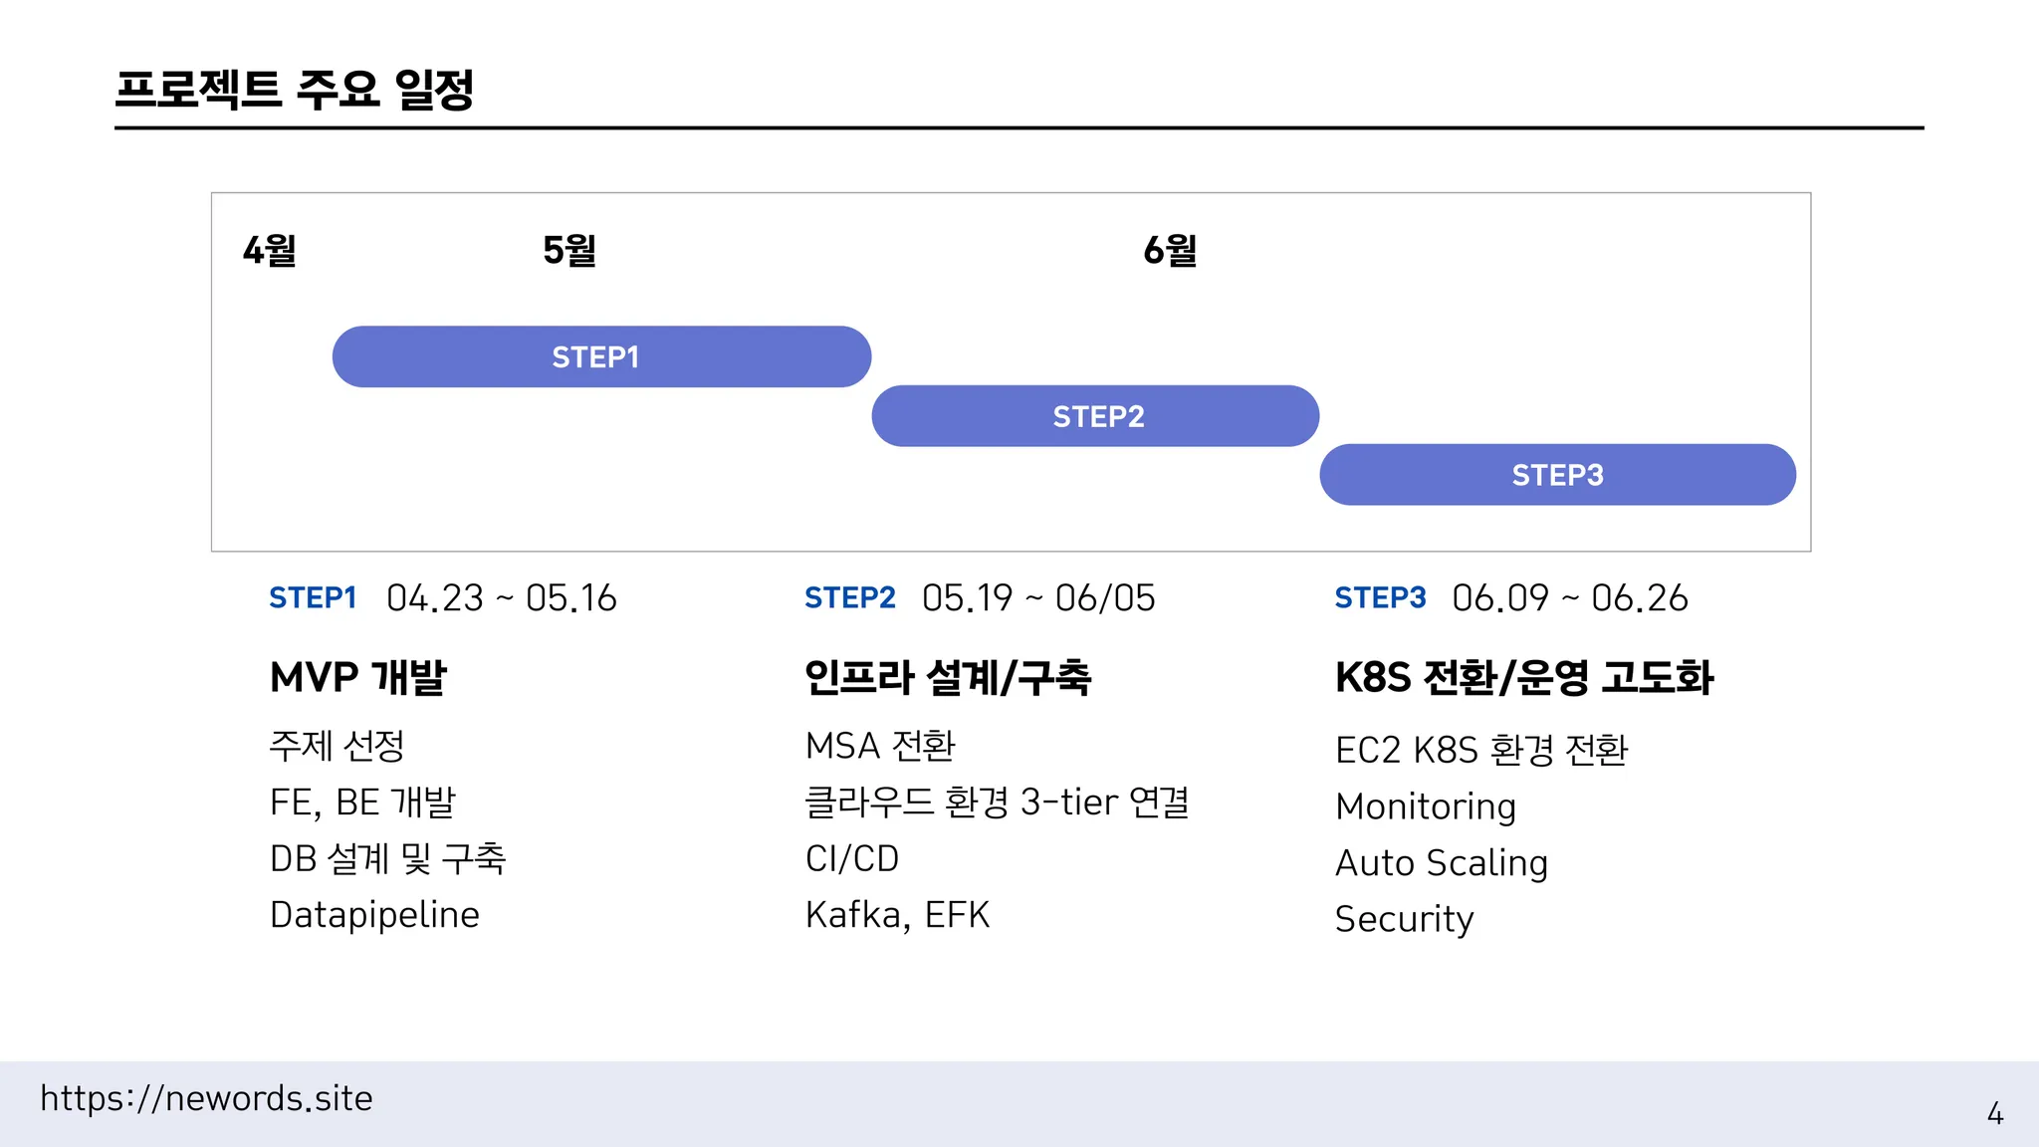Click the Datapipeline list item
The height and width of the screenshot is (1147, 2039).
pos(374,915)
